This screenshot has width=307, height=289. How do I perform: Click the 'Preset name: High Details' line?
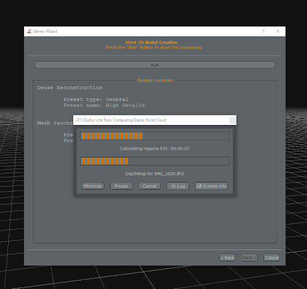[x=104, y=105]
